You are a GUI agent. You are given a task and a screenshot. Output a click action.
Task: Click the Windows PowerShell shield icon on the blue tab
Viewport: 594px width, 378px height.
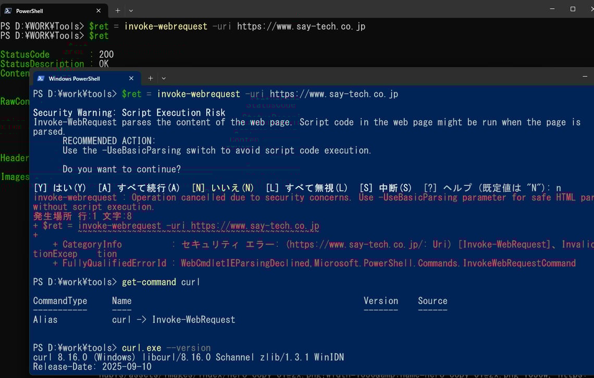pos(40,78)
